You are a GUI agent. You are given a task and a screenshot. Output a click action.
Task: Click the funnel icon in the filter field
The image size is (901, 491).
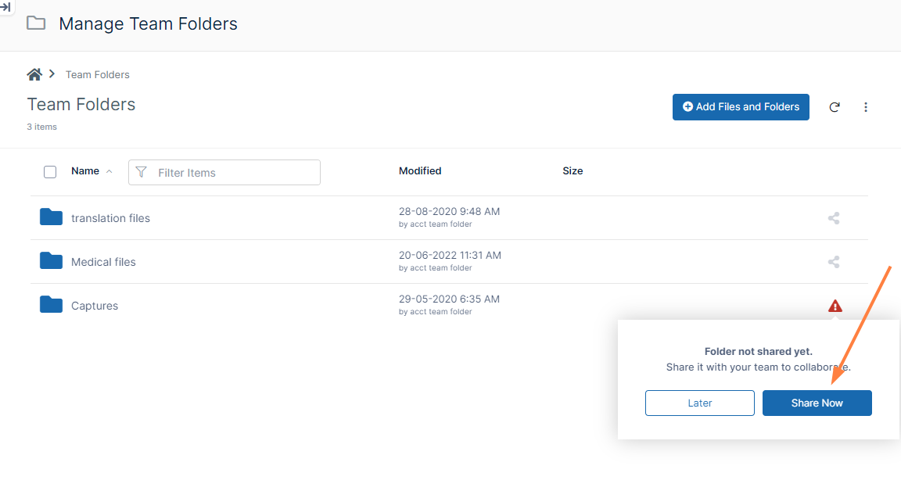[142, 172]
